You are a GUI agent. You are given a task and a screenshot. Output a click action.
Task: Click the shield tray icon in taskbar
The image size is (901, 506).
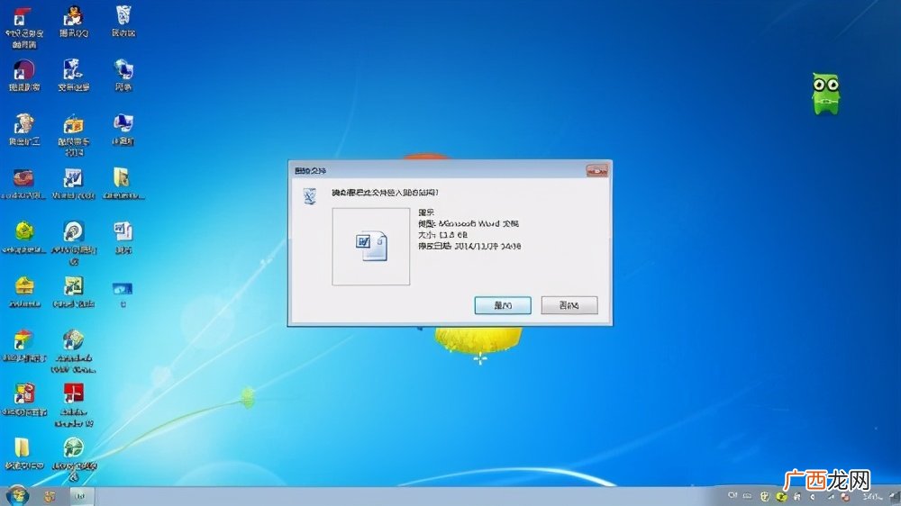tap(765, 496)
